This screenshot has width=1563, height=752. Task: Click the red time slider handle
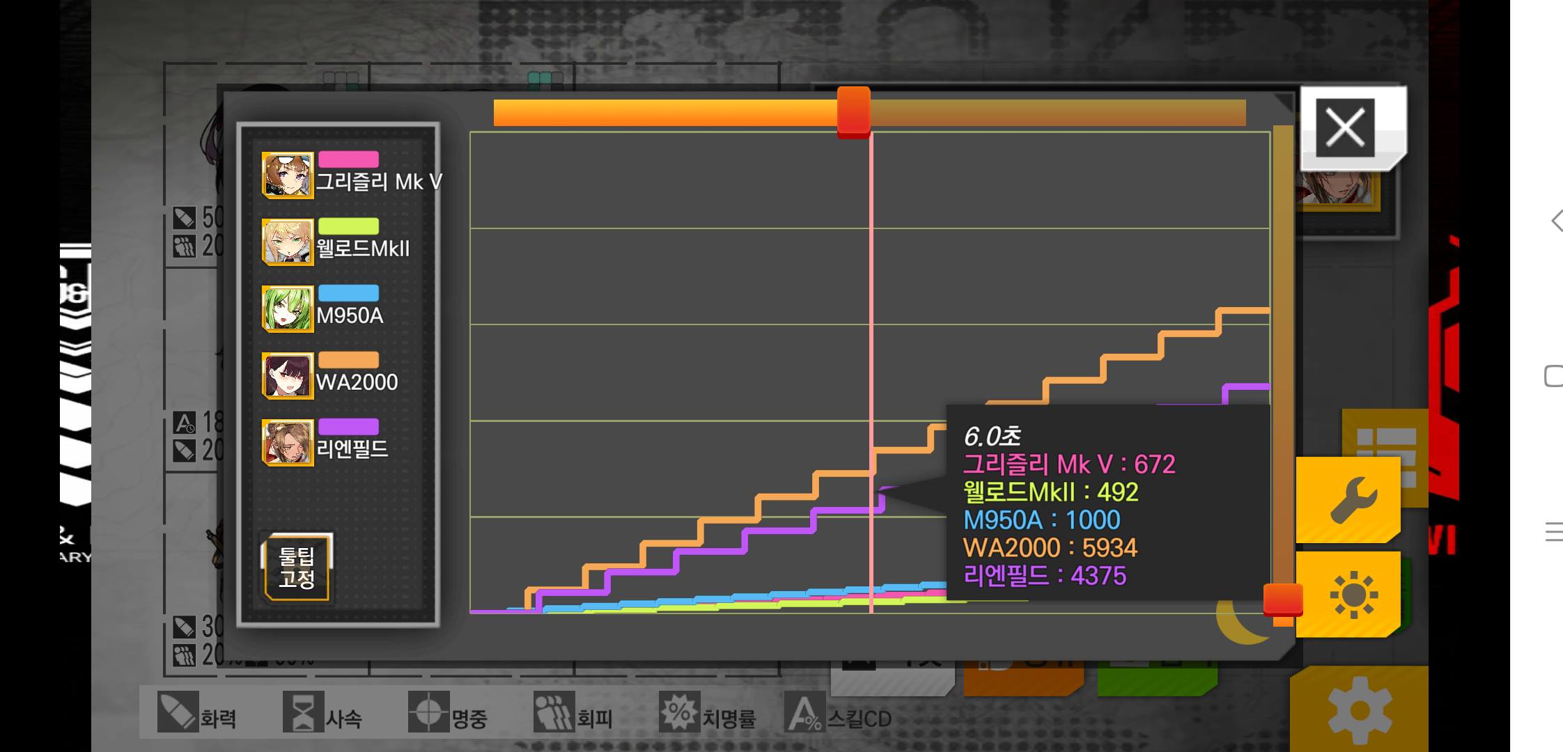coord(853,111)
